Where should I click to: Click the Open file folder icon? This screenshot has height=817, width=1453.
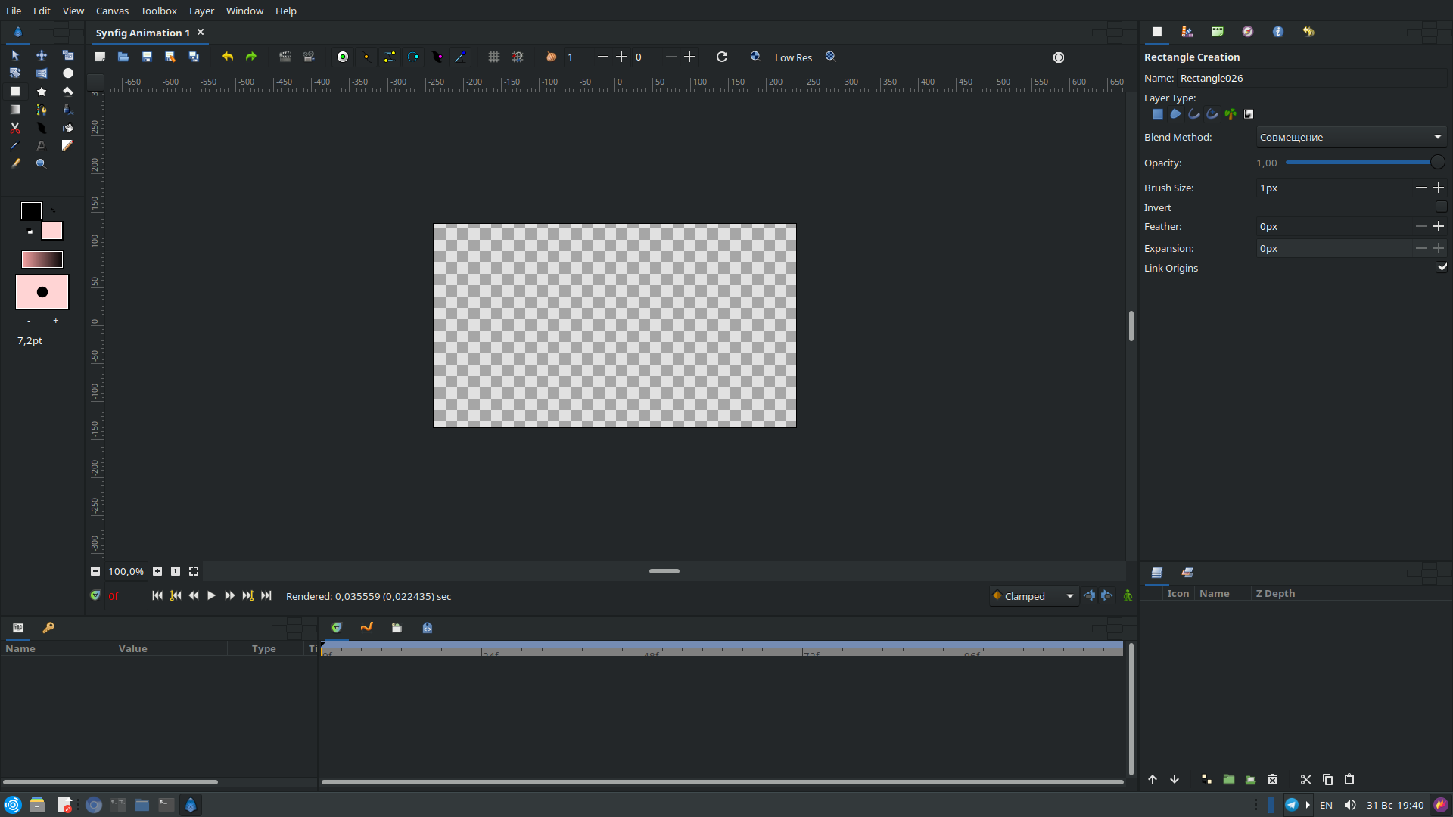click(x=123, y=57)
